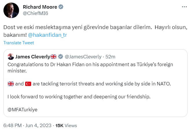
Task: Click James Cleverly's name in quoted tweet
Action: point(32,56)
